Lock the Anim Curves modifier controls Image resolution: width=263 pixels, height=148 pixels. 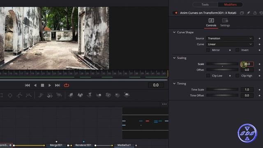point(255,13)
